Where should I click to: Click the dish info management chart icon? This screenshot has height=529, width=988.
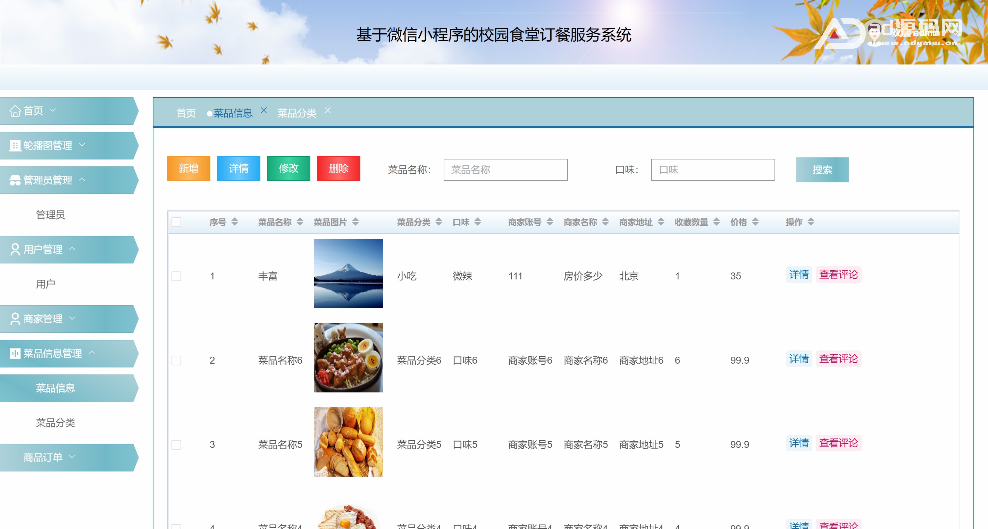(x=15, y=353)
